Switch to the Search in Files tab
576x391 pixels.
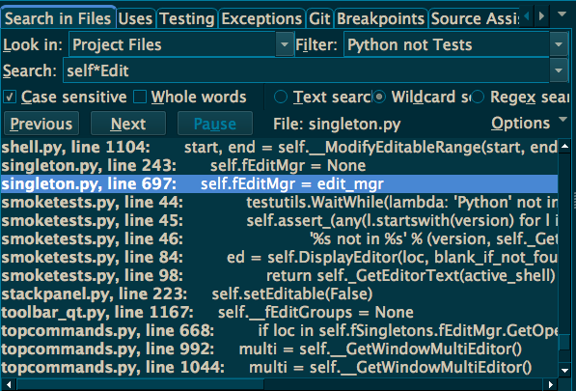tap(58, 18)
